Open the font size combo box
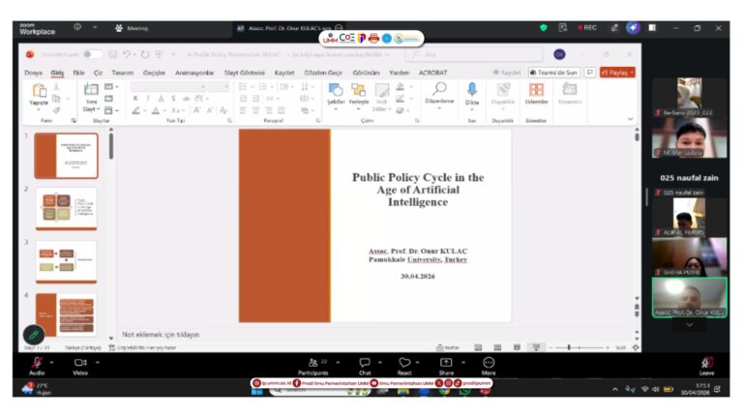This screenshot has width=743, height=418. (x=219, y=87)
